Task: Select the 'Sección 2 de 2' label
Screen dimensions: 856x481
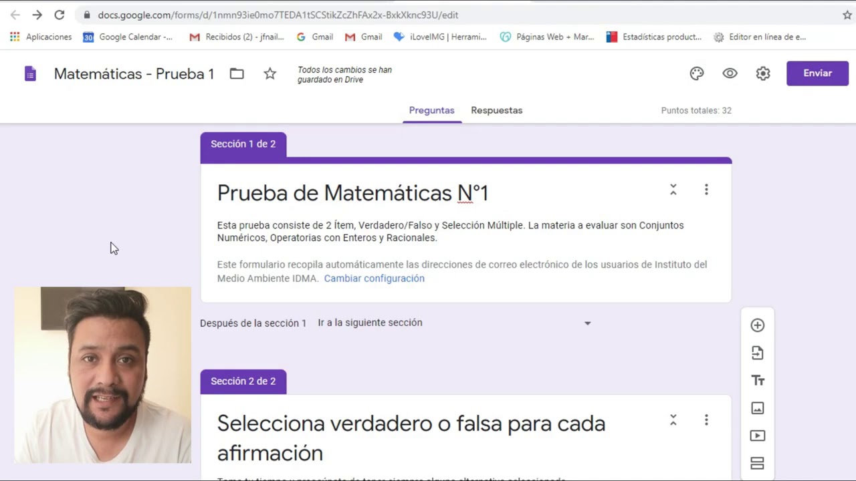Action: (243, 381)
